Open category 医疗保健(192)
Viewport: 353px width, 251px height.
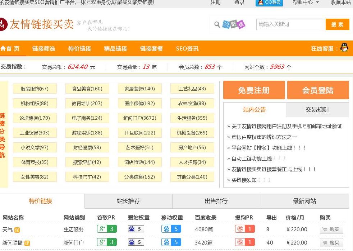[139, 104]
